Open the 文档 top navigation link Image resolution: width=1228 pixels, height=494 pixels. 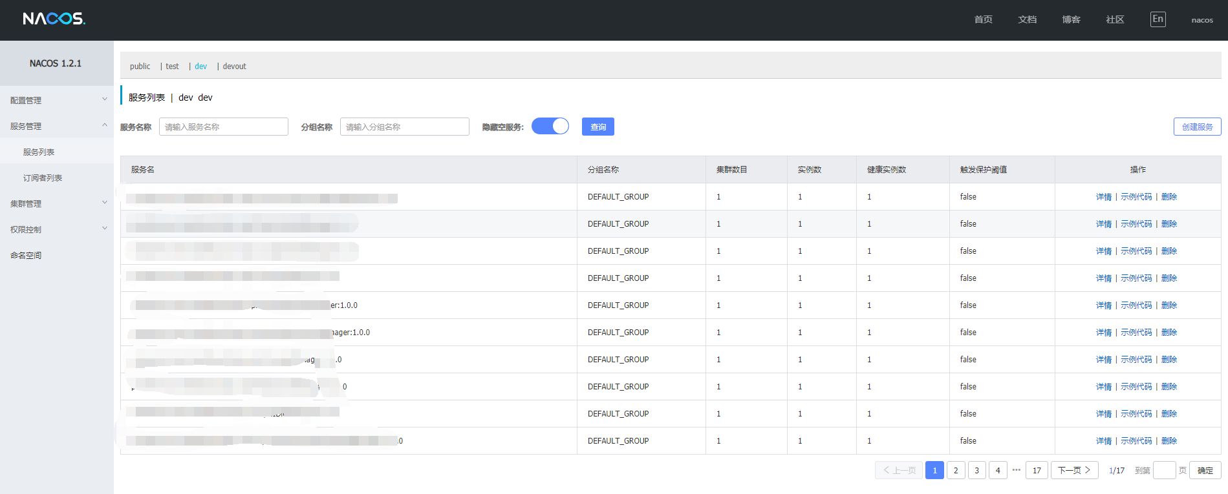tap(1027, 20)
